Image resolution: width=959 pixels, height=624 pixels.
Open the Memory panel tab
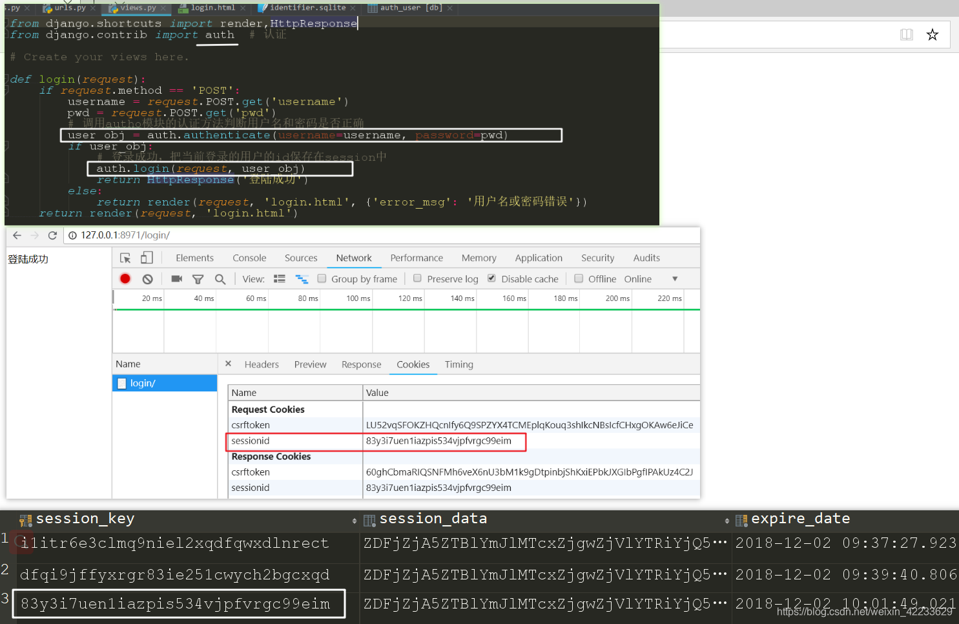[x=479, y=258]
